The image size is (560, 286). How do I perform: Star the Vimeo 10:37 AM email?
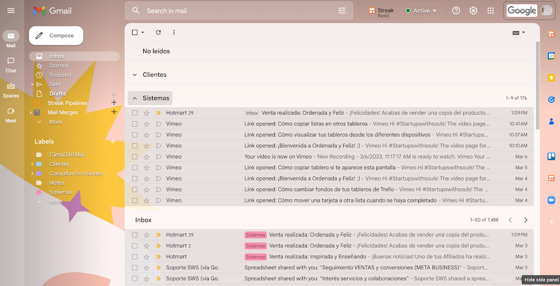tap(146, 135)
